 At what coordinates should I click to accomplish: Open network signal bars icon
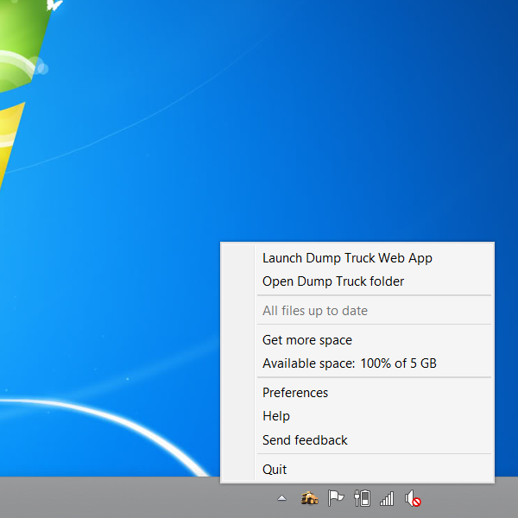tap(387, 498)
